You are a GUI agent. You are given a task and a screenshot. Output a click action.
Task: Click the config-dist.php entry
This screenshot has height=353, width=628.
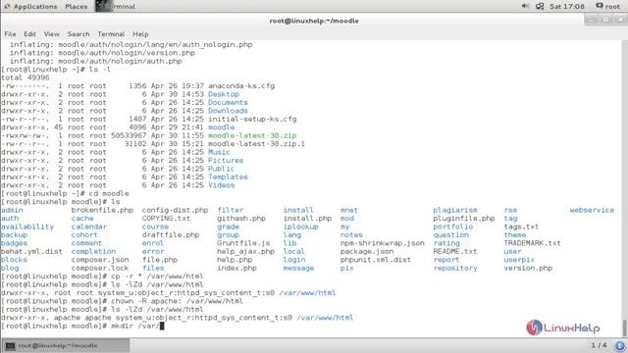175,210
